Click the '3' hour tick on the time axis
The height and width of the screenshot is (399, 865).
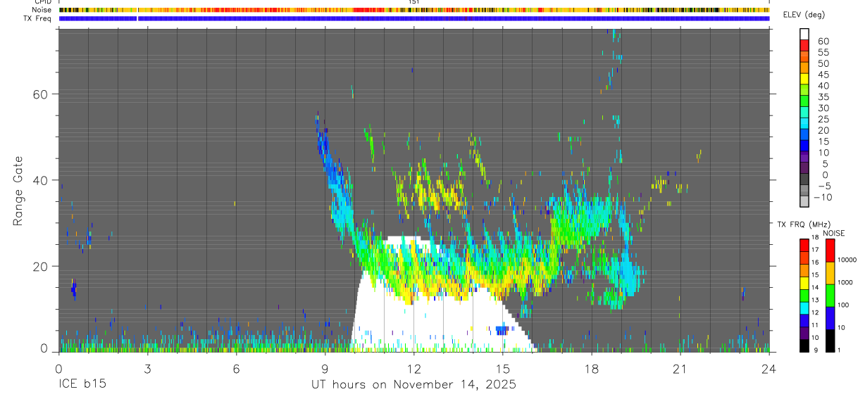[147, 368]
